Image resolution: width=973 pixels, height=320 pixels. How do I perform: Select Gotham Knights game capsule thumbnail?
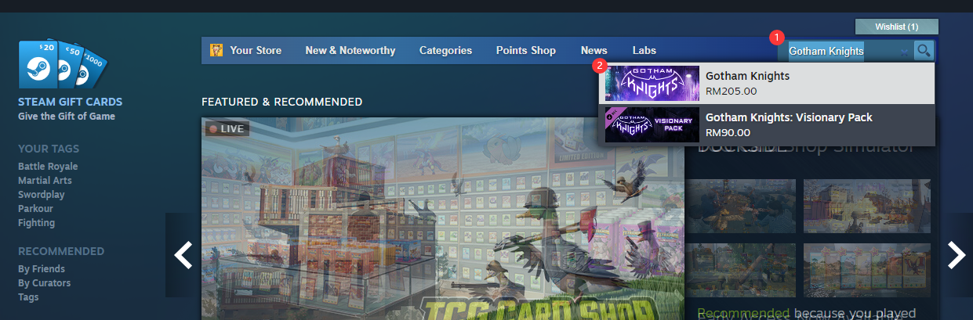click(x=649, y=84)
